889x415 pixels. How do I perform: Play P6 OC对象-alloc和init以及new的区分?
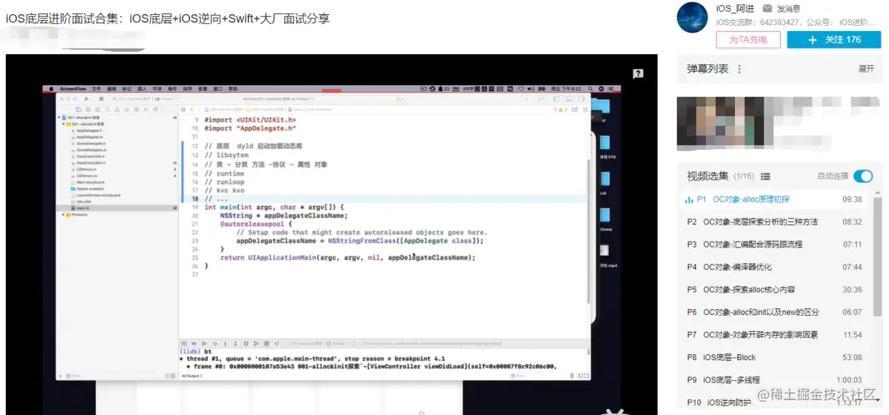click(x=775, y=312)
